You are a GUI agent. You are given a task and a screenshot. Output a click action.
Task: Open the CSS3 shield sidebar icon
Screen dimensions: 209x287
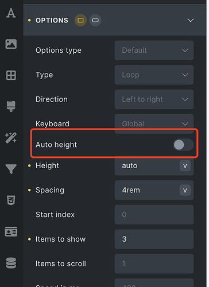click(x=11, y=200)
